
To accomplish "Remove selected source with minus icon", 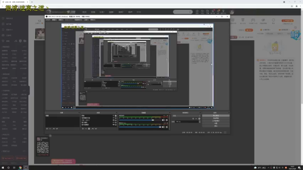I will tap(86, 128).
